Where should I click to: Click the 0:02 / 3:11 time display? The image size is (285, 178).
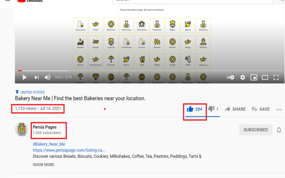(63, 77)
